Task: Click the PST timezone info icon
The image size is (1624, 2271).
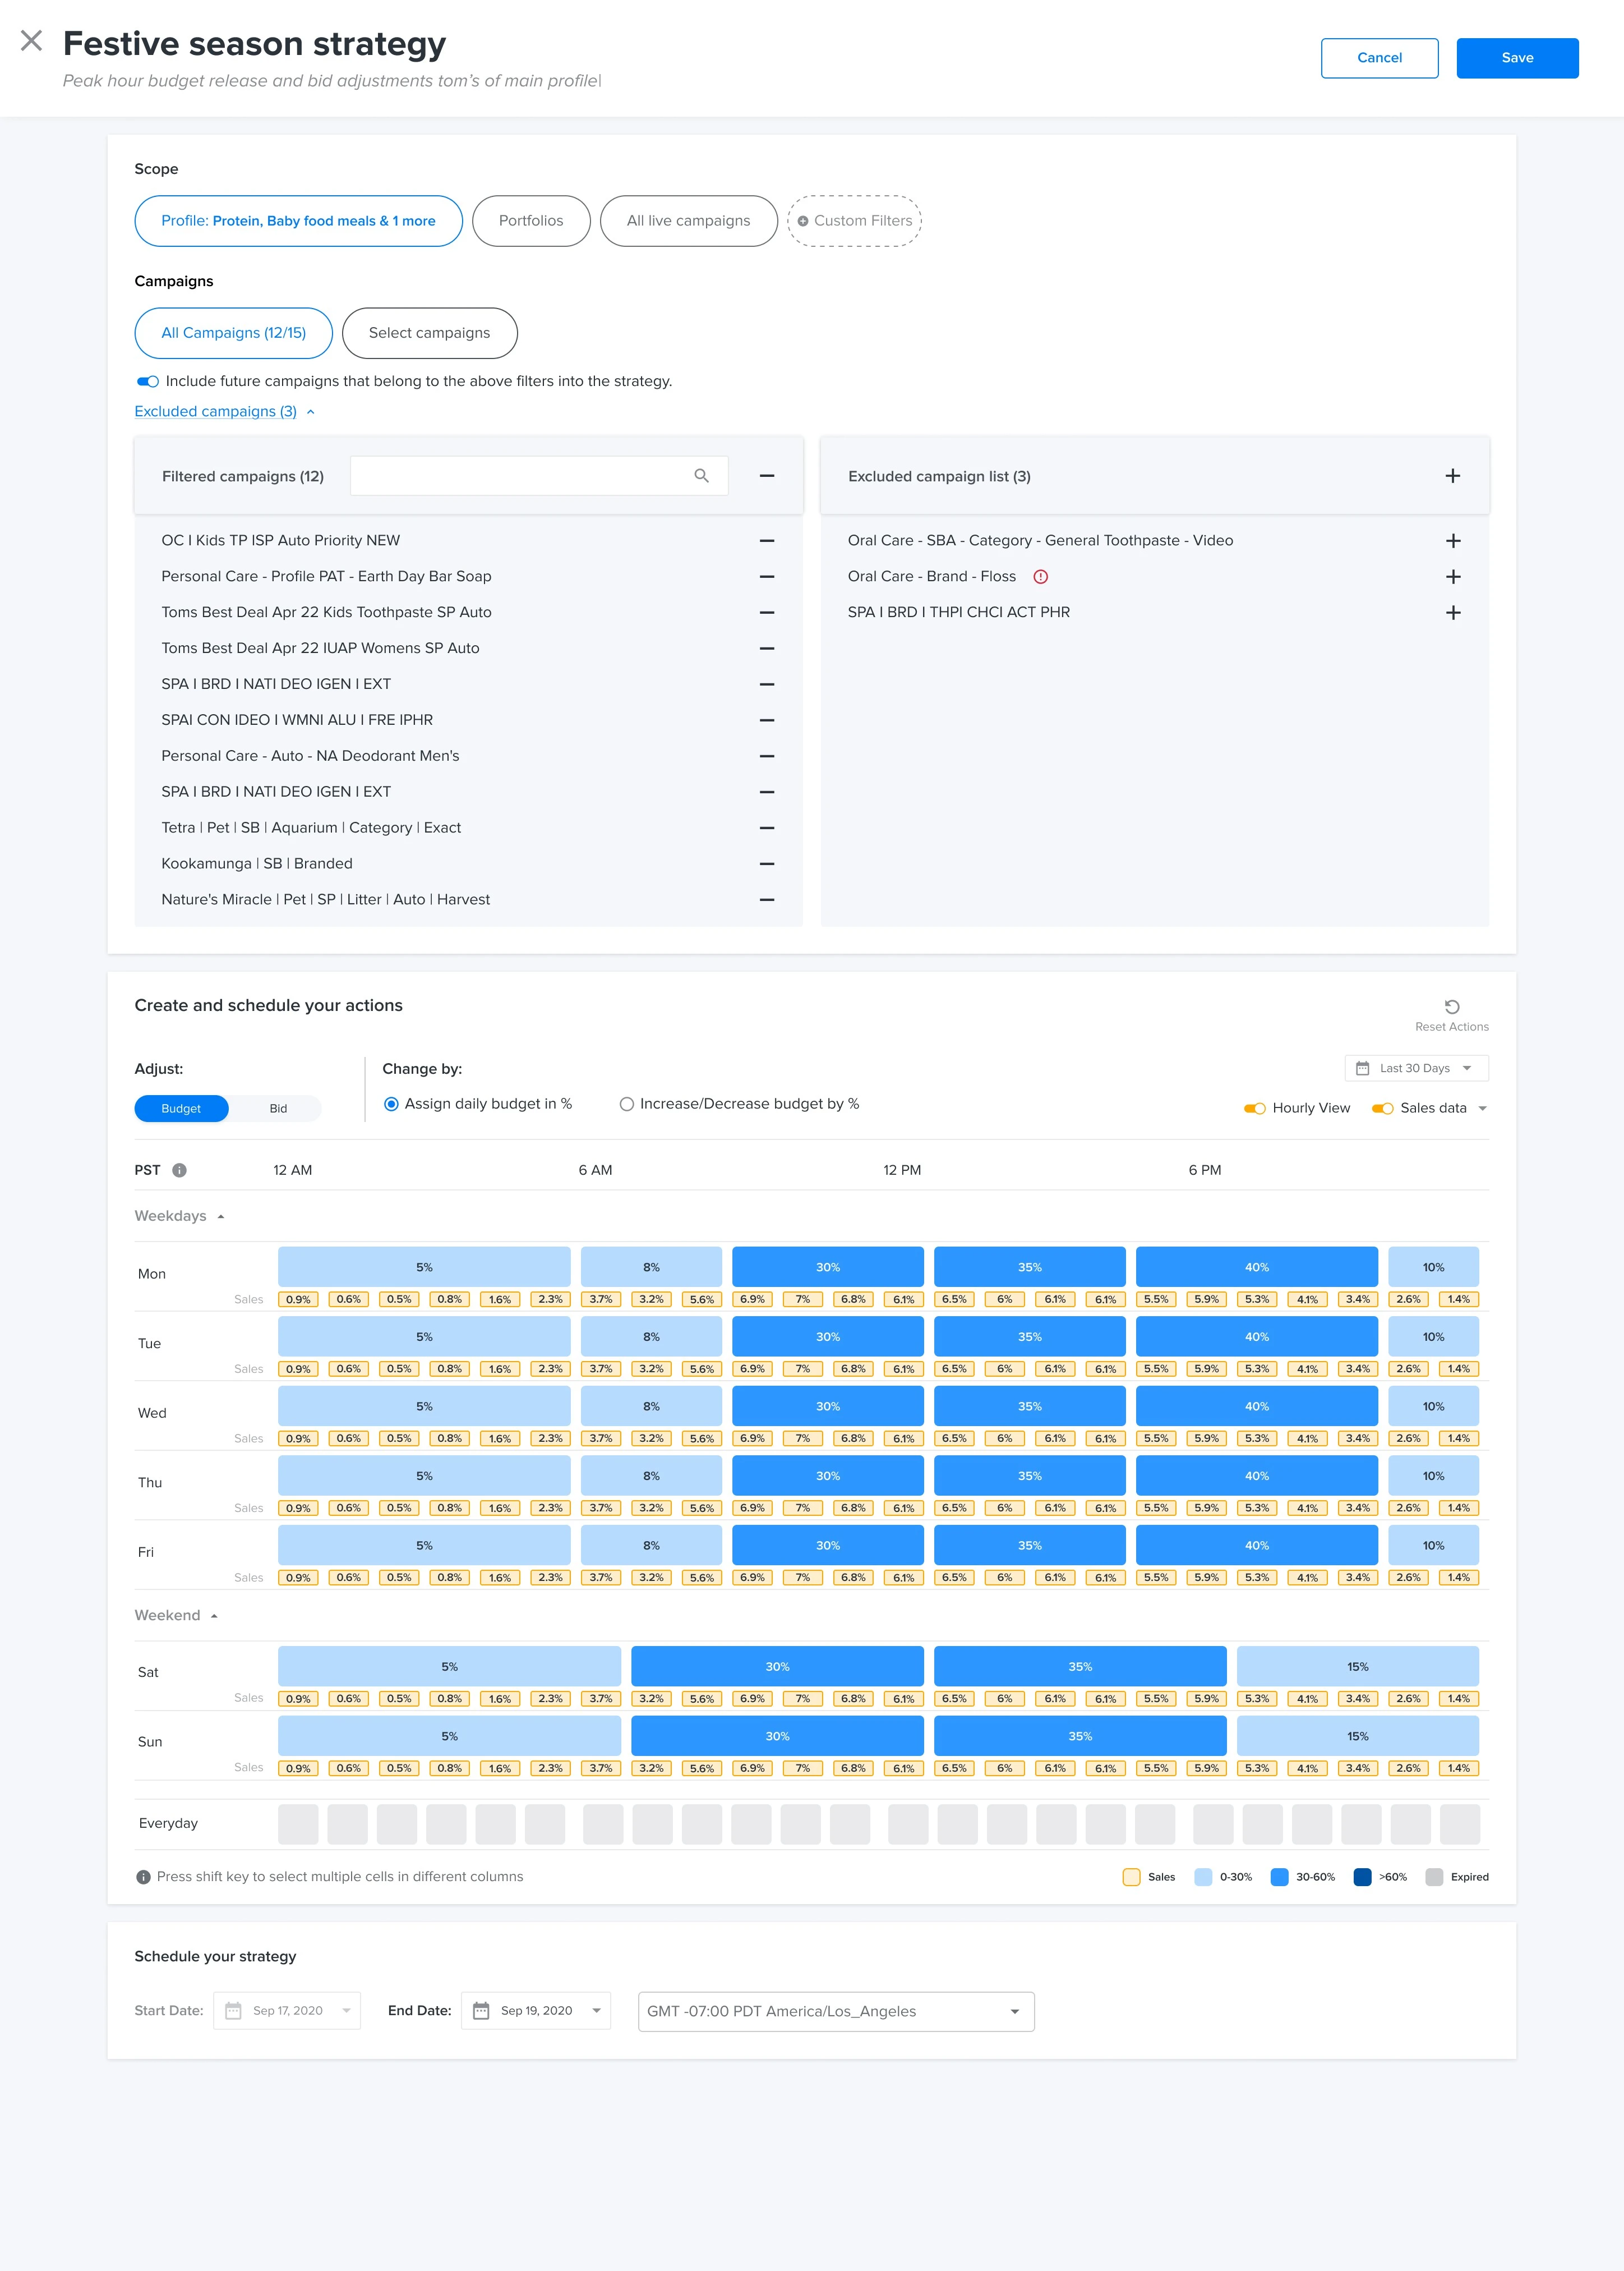Action: click(179, 1170)
